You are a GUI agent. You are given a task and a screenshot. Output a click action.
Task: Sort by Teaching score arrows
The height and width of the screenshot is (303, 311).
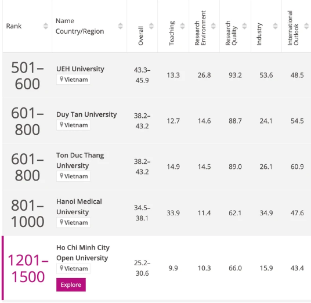182,26
